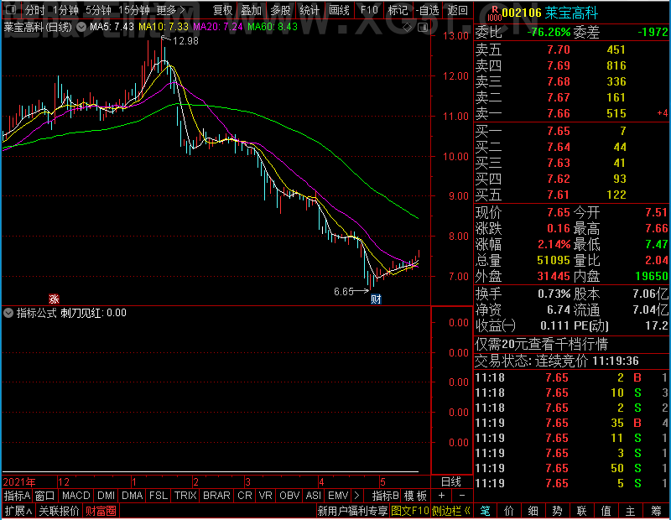
Task: Open the 关联报价 related quotes
Action: coord(59,511)
